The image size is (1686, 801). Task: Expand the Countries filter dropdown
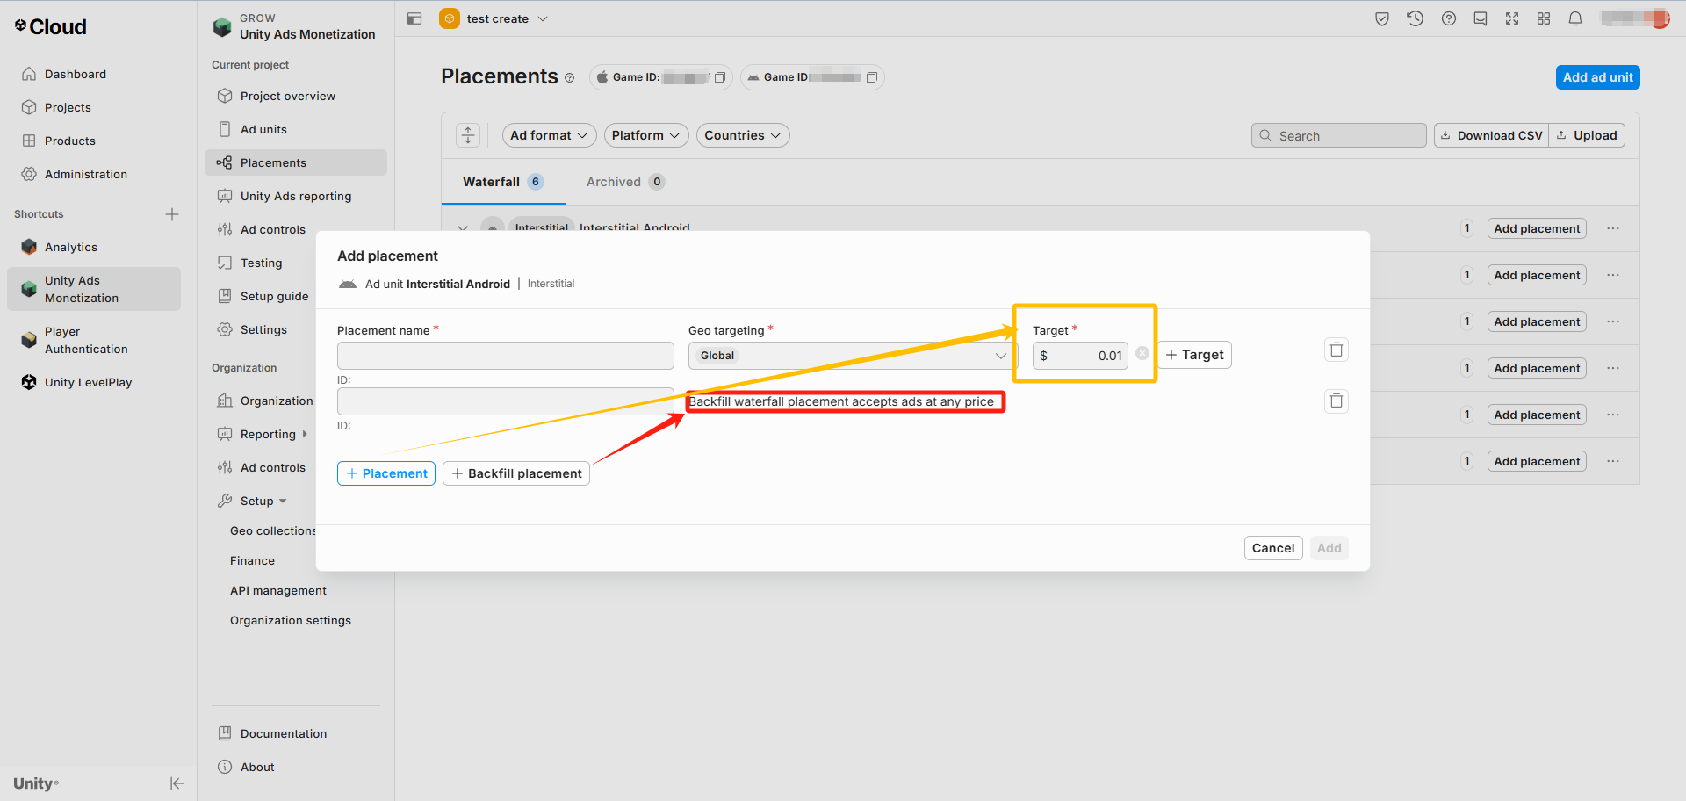tap(742, 135)
